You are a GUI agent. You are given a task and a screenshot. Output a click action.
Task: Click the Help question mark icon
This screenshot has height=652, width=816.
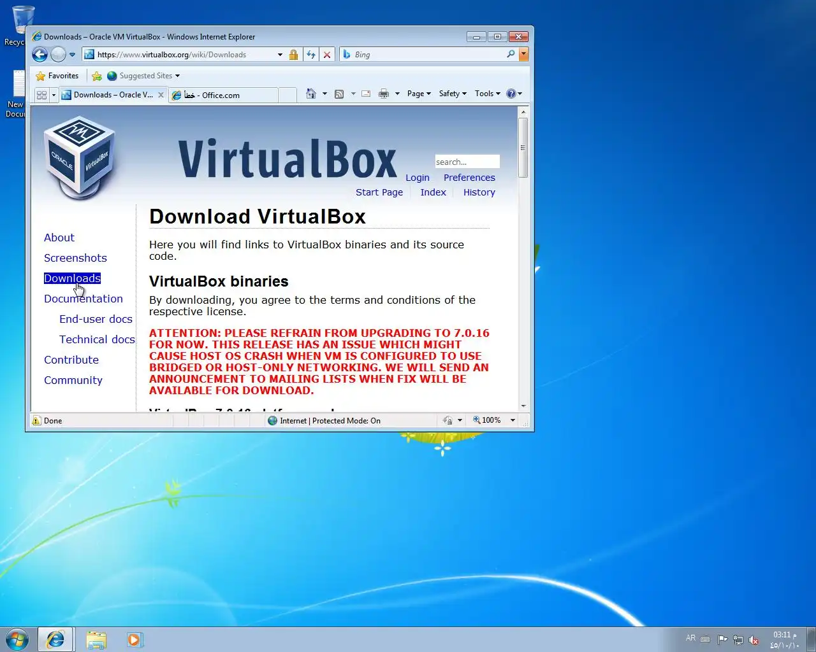(x=511, y=94)
